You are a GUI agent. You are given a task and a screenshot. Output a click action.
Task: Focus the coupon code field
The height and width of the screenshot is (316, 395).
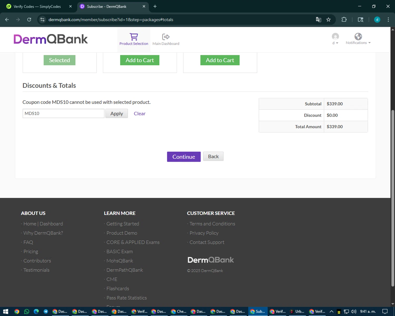click(x=63, y=113)
